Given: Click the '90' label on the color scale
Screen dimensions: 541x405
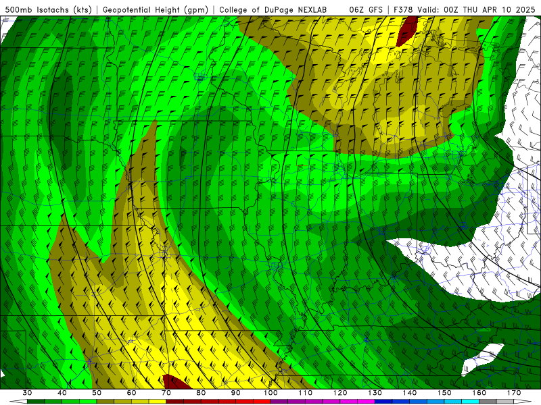Looking at the screenshot, I should click(x=235, y=393).
